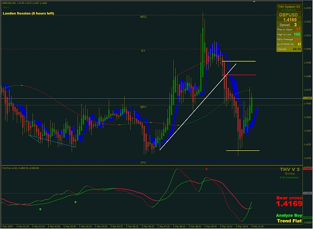Image resolution: width=313 pixels, height=229 pixels.
Task: Click the current price marker on the price axis
Action: tap(307, 98)
